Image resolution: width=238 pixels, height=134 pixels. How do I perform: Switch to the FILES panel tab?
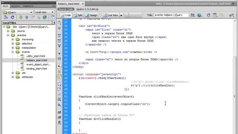coord(6,6)
